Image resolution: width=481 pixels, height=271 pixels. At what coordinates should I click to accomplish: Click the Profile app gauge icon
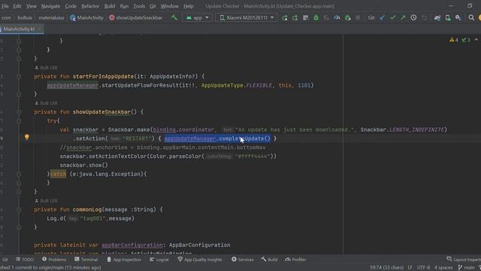pos(337,18)
